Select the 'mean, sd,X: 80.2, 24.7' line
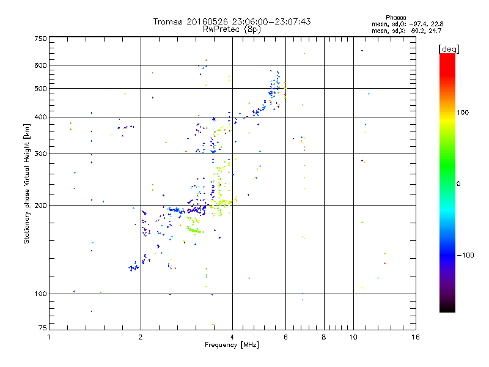The image size is (489, 367). [x=406, y=31]
